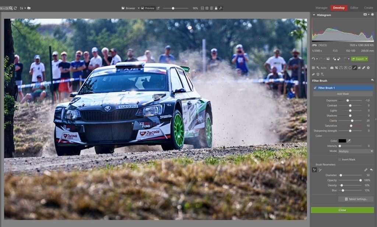Click the fit-to-screen zoom icon
This screenshot has width=377, height=227.
(207, 8)
